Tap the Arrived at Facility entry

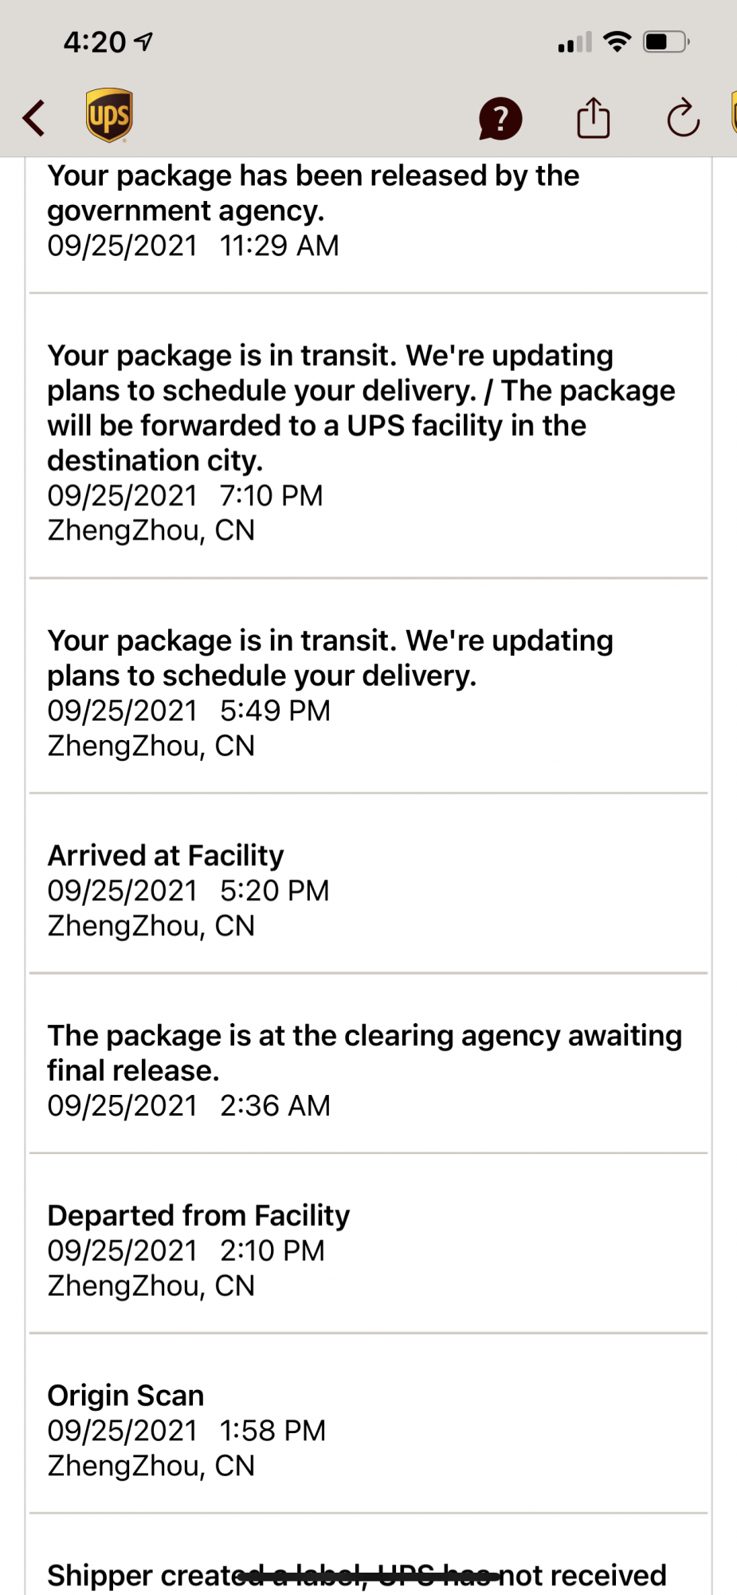368,890
